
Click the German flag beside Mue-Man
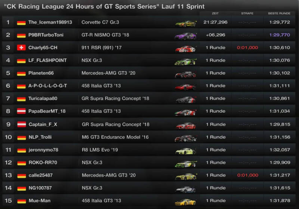(21, 201)
